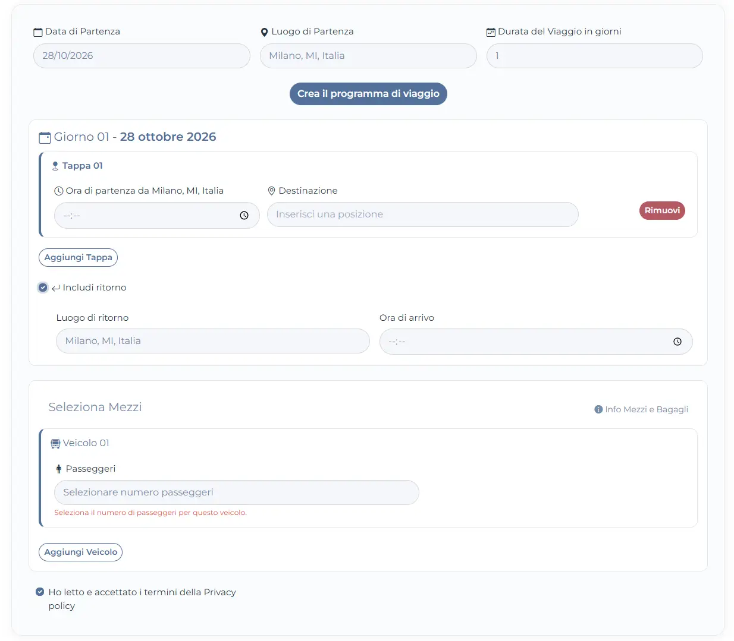This screenshot has height=641, width=734.
Task: Click the calendar icon beside Durata del Viaggio
Action: coord(491,32)
